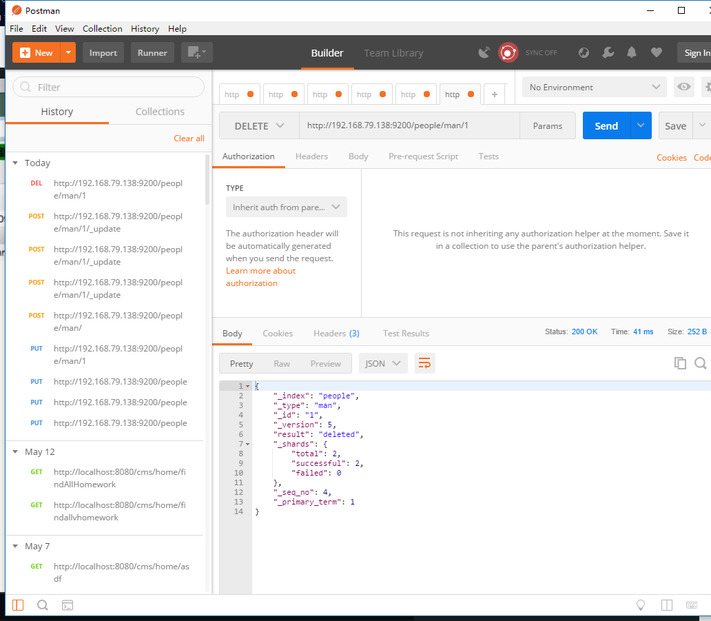711x621 pixels.
Task: Click the history Filter search field
Action: coord(109,88)
